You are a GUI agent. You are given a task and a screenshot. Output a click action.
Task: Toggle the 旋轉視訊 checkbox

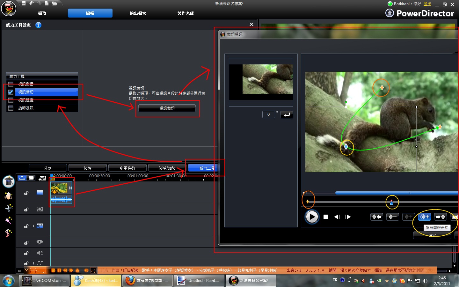click(11, 108)
